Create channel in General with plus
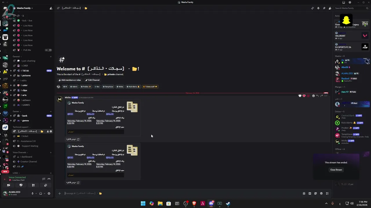 point(51,57)
